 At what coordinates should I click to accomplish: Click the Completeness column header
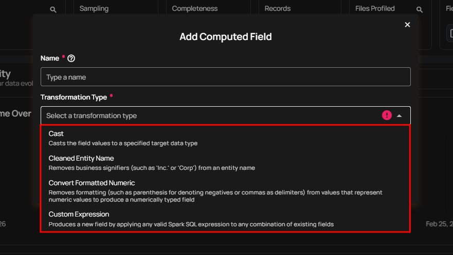pos(194,9)
